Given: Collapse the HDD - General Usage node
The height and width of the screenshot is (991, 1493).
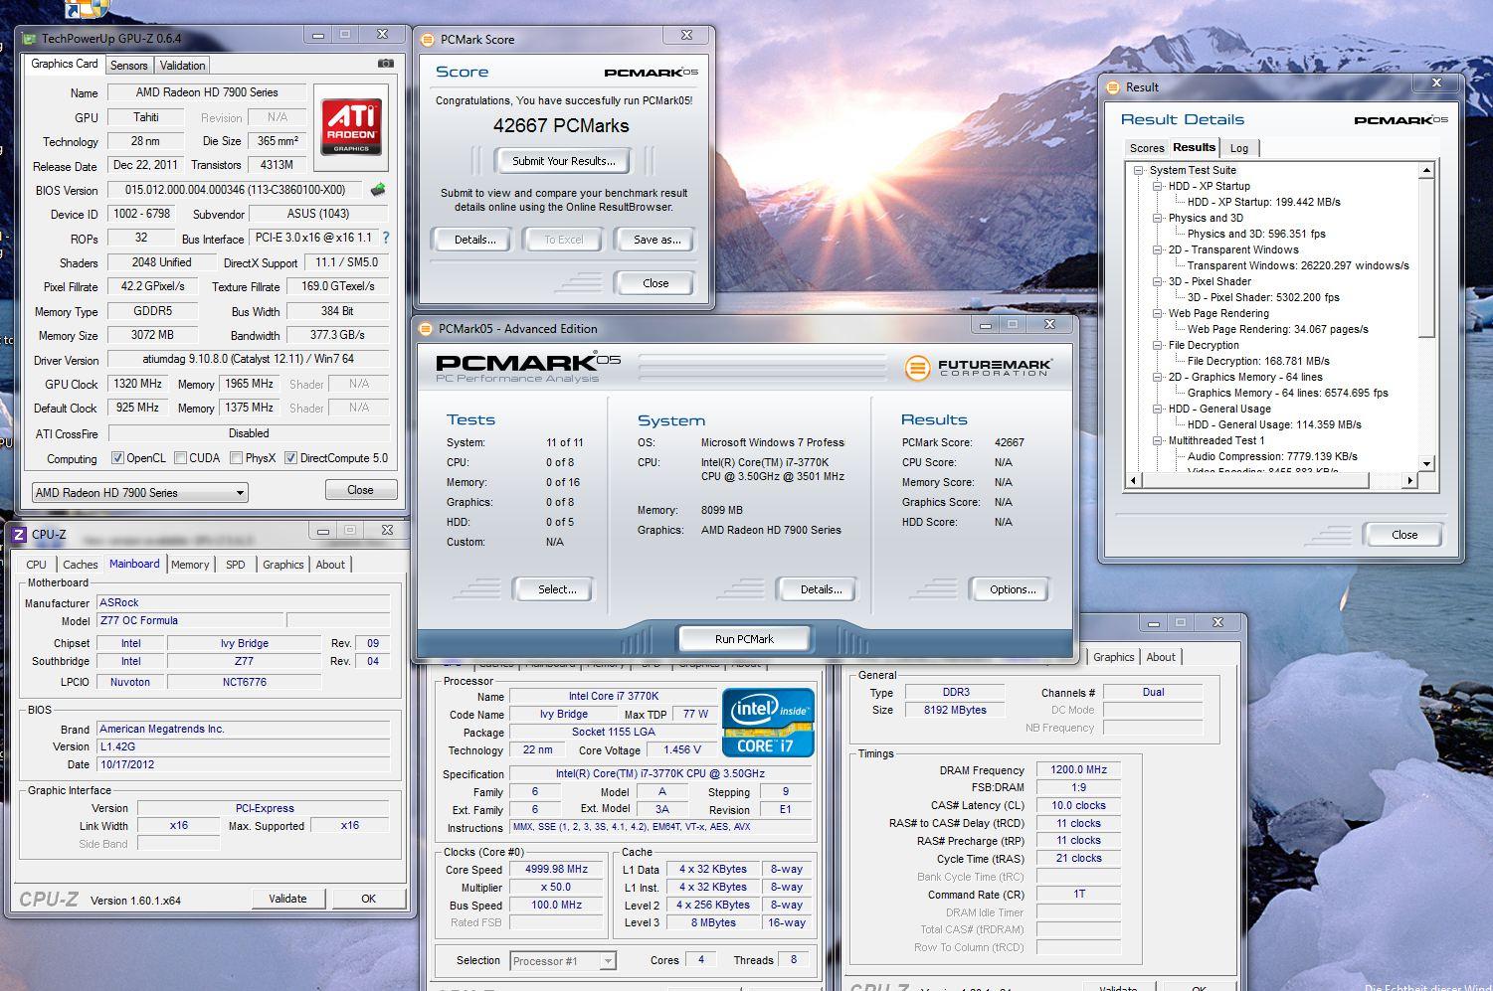Looking at the screenshot, I should (1157, 409).
